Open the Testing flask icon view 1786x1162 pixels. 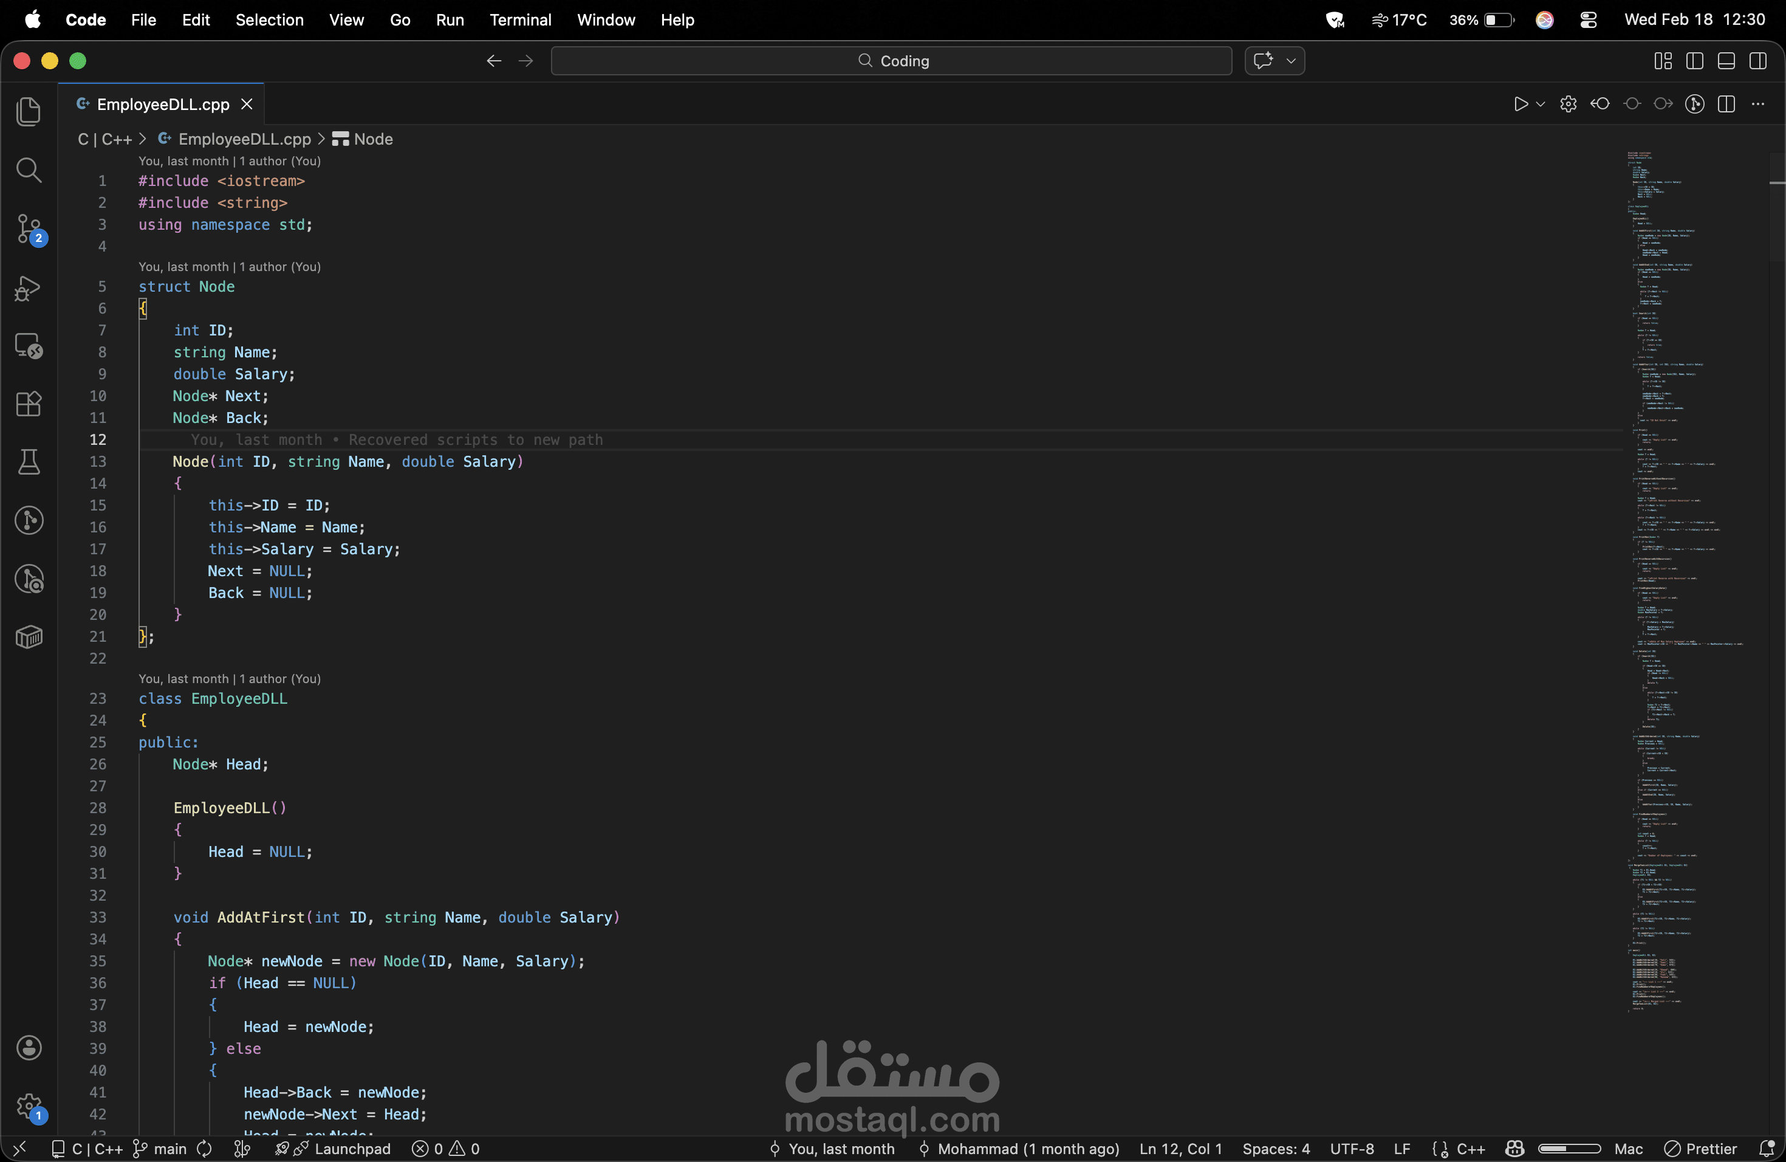(29, 462)
